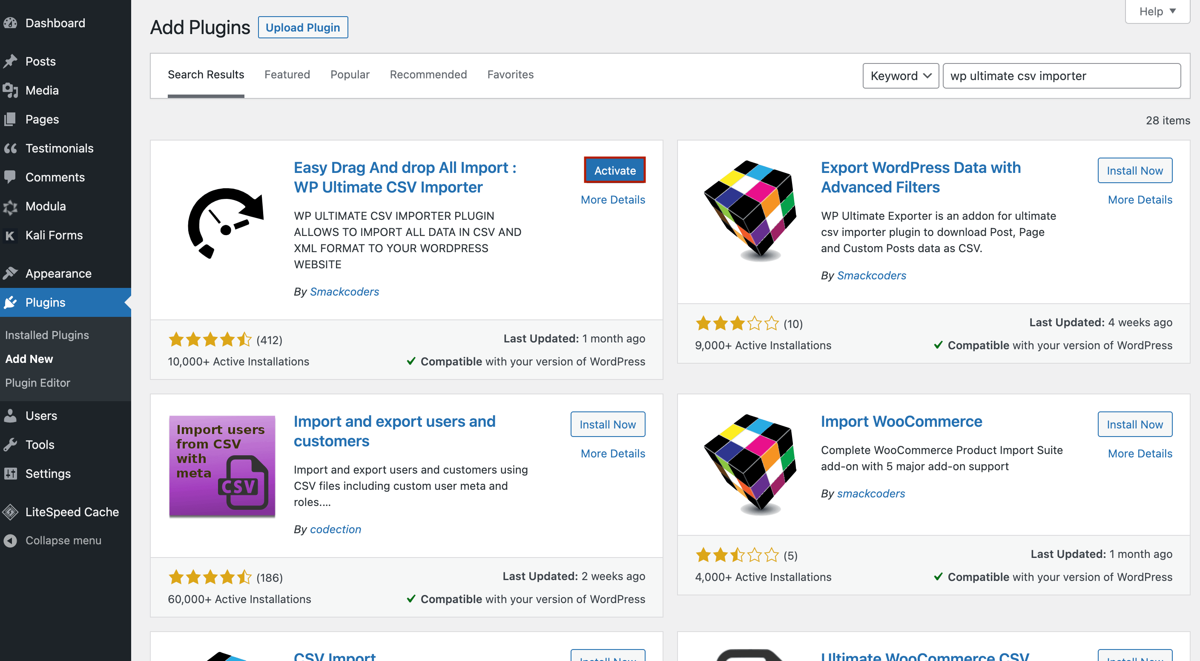Open Smackcoders author link under CSV Importer
1200x661 pixels.
[x=344, y=292]
